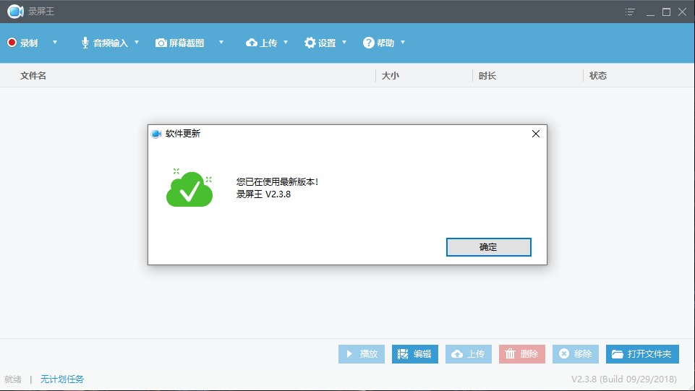Click the cloud upload icon in toolbar
The width and height of the screenshot is (695, 391).
(x=252, y=43)
